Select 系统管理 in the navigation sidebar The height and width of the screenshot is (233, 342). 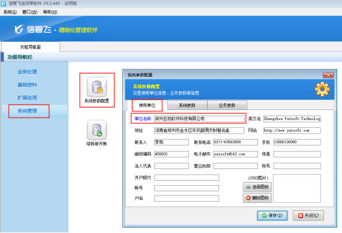(x=27, y=111)
